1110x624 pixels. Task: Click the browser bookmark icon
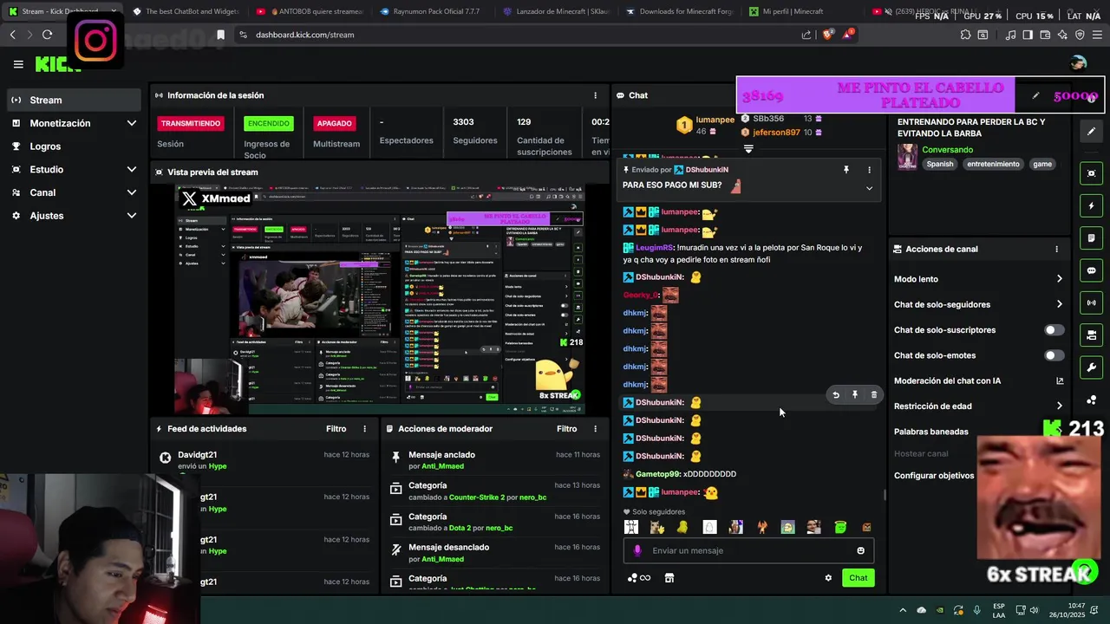(220, 35)
